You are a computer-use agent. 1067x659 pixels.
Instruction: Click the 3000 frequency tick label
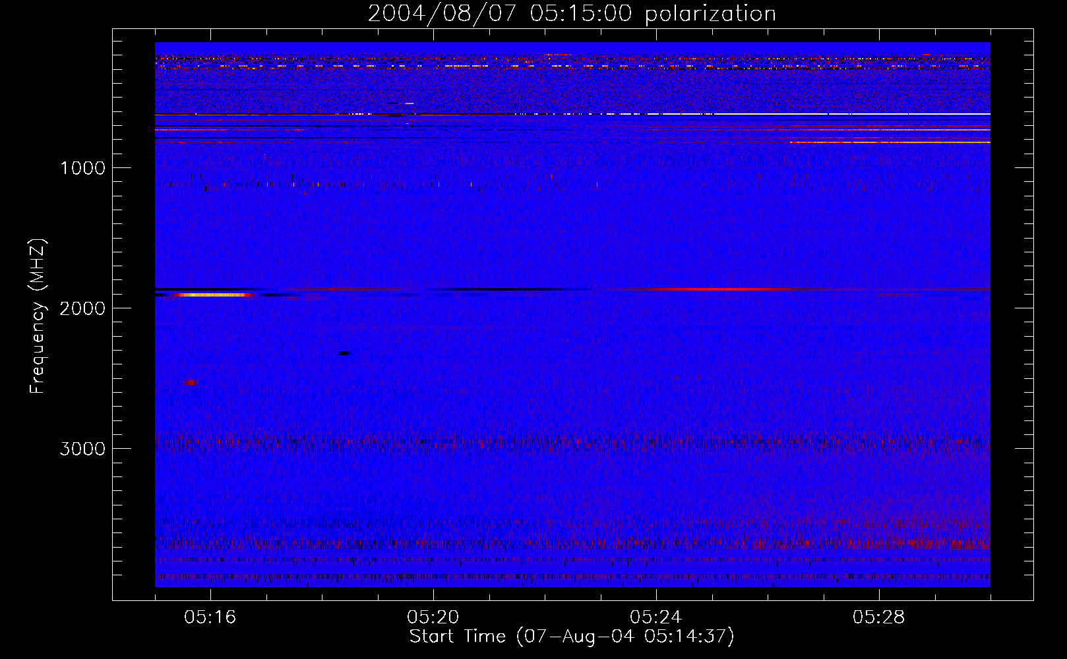click(82, 449)
